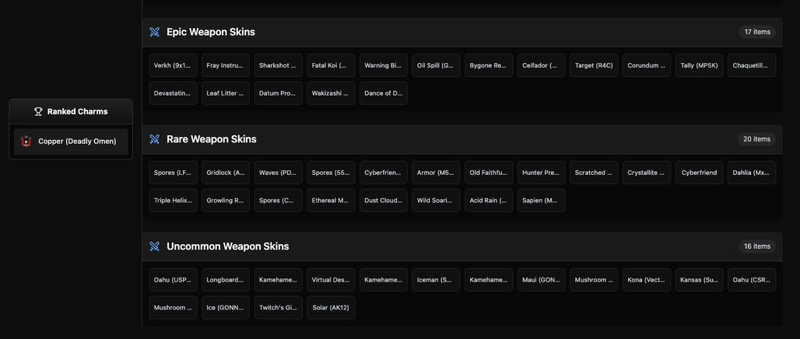Collapse the Rare Weapon Skins section header
This screenshot has height=339, width=800.
coord(462,139)
